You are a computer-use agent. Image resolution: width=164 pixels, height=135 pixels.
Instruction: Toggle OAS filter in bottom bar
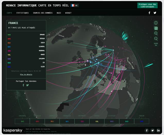click(22, 121)
